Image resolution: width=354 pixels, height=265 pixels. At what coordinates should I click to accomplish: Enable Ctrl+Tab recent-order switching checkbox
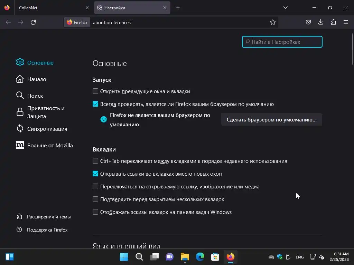click(95, 161)
